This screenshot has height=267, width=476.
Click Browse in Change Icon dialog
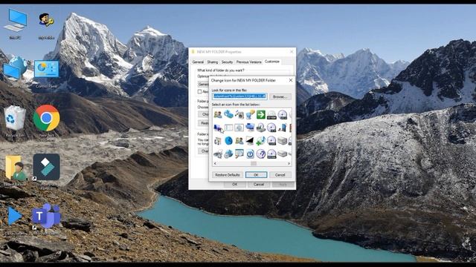280,96
